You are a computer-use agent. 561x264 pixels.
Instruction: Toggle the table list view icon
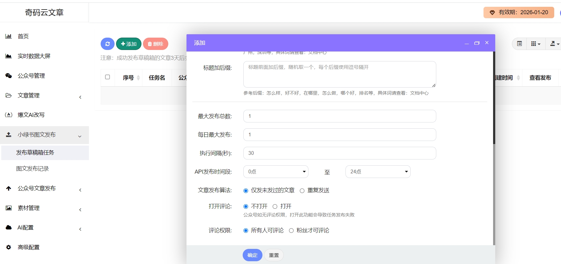pyautogui.click(x=520, y=44)
